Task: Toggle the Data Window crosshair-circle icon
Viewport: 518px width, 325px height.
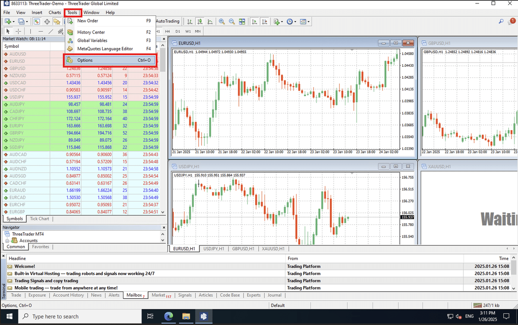Action: [x=47, y=21]
